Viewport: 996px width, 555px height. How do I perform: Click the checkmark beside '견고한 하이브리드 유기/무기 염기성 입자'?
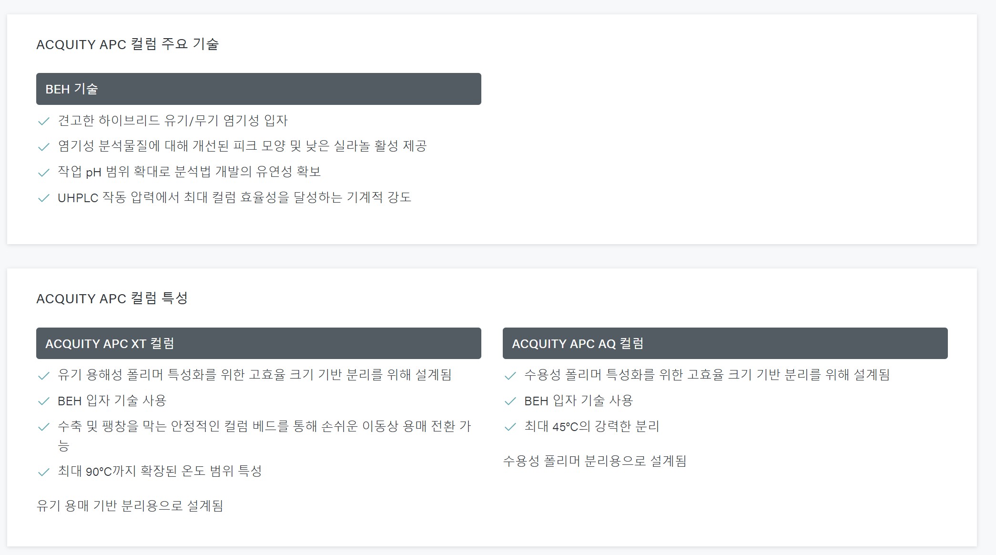pos(43,121)
